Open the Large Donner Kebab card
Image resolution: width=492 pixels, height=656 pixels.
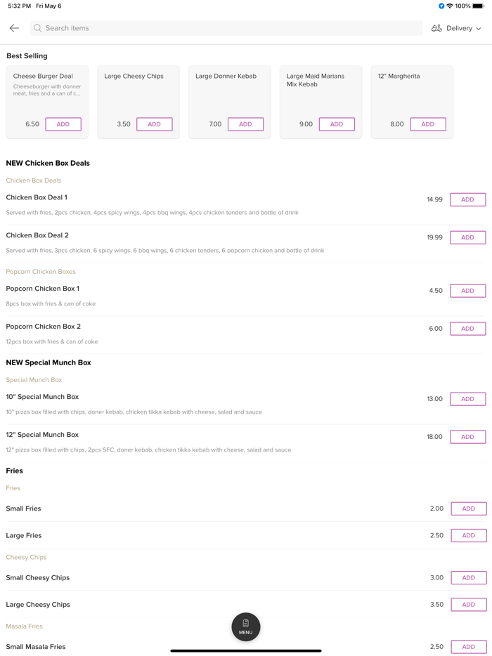click(x=229, y=91)
